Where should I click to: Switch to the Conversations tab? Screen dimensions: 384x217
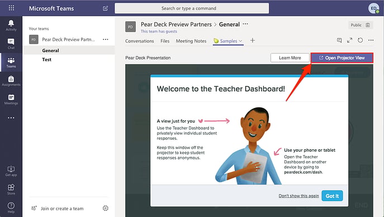pyautogui.click(x=140, y=41)
